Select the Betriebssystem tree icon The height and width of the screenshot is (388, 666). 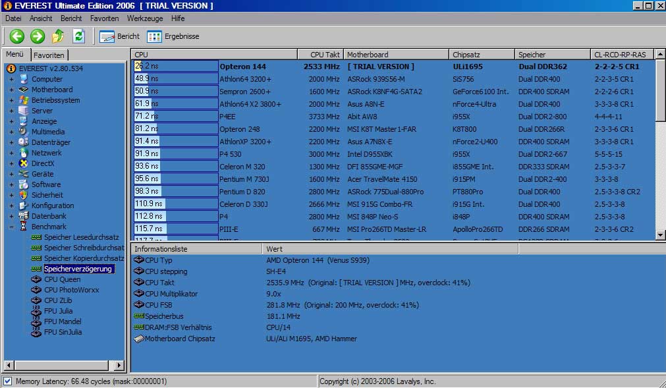point(24,100)
